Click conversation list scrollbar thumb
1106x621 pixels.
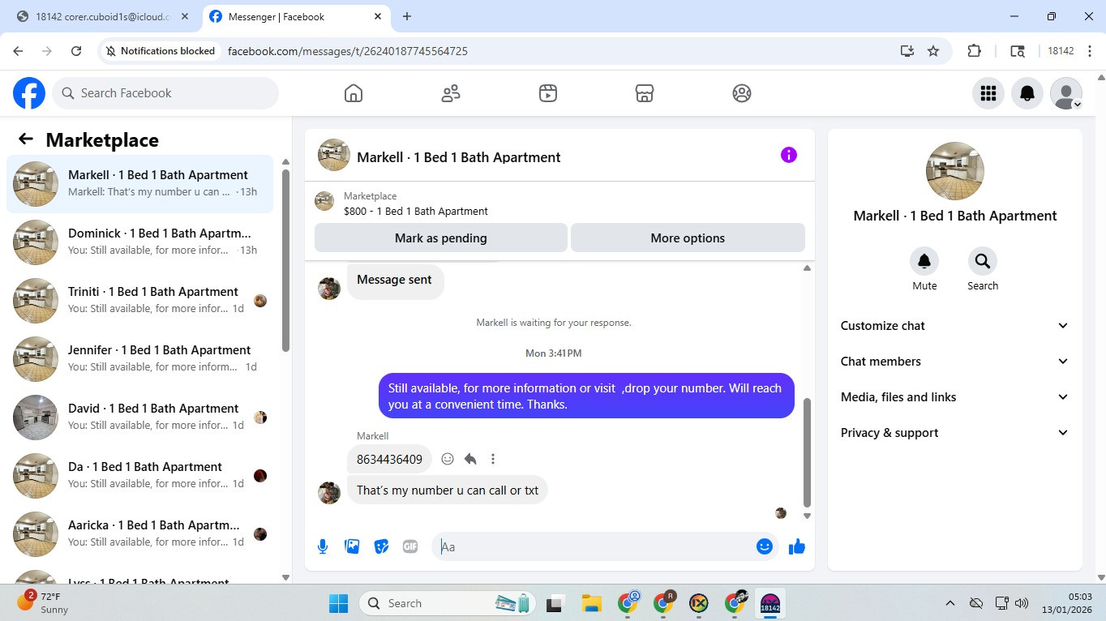point(285,259)
